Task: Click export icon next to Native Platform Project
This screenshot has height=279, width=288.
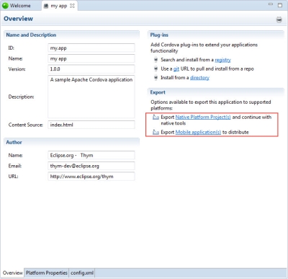Action: click(156, 118)
